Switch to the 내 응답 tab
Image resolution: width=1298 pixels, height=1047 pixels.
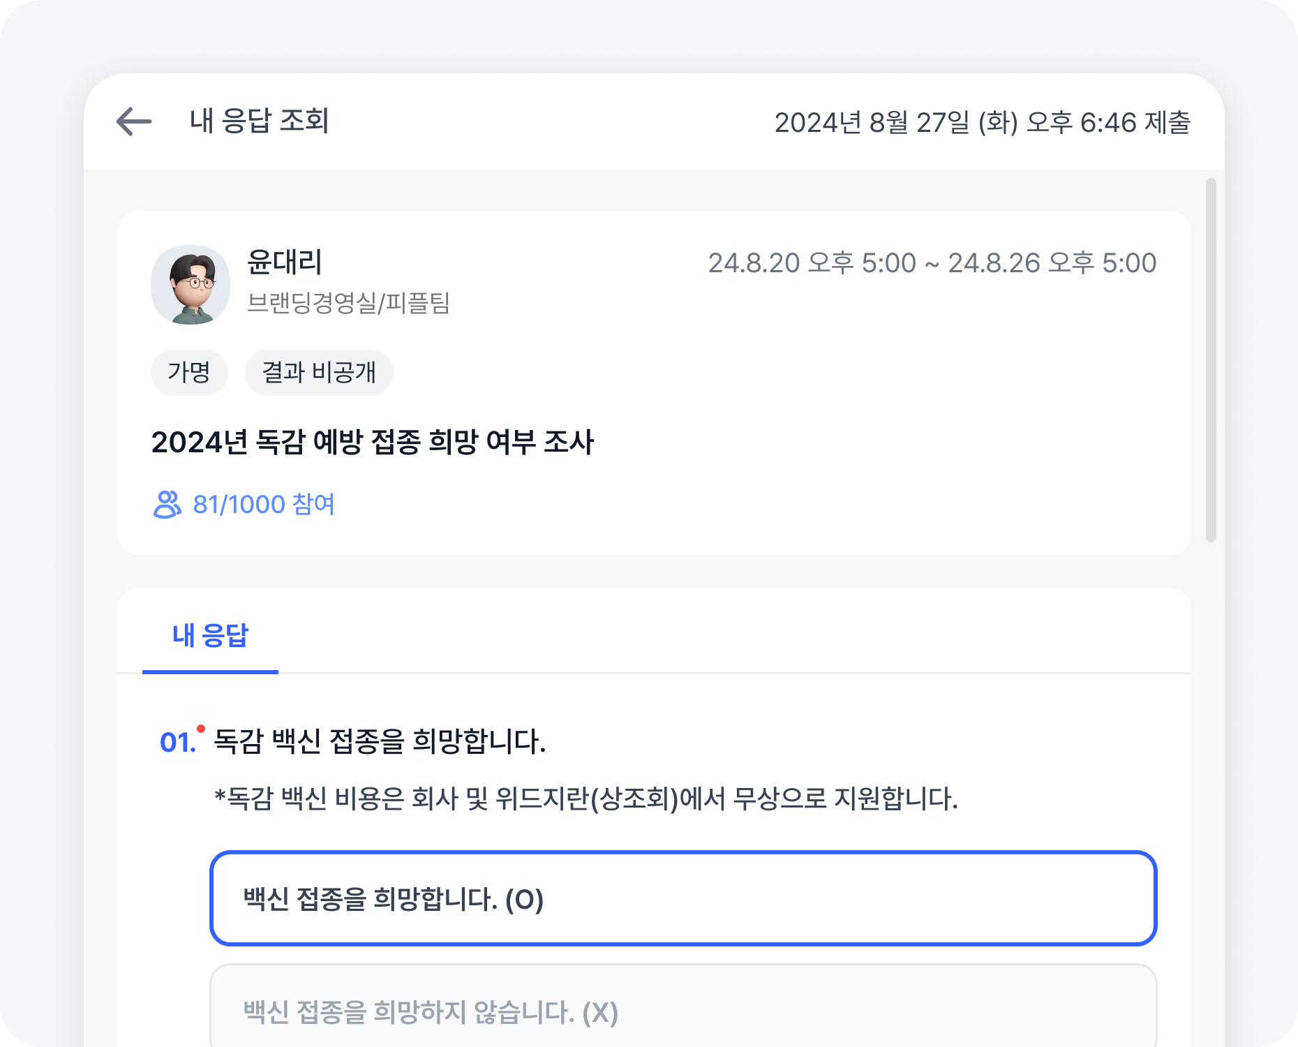pyautogui.click(x=210, y=636)
